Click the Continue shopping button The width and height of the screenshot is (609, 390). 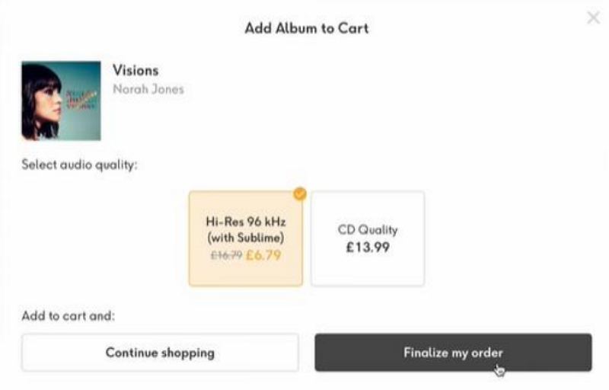tap(160, 353)
